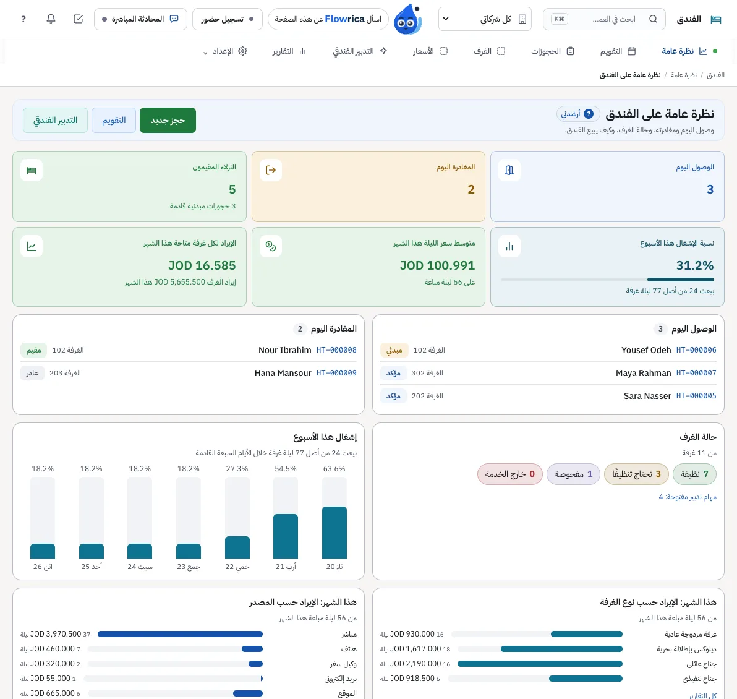
Task: Click the blue help icon beside أرشدني
Action: 589,114
